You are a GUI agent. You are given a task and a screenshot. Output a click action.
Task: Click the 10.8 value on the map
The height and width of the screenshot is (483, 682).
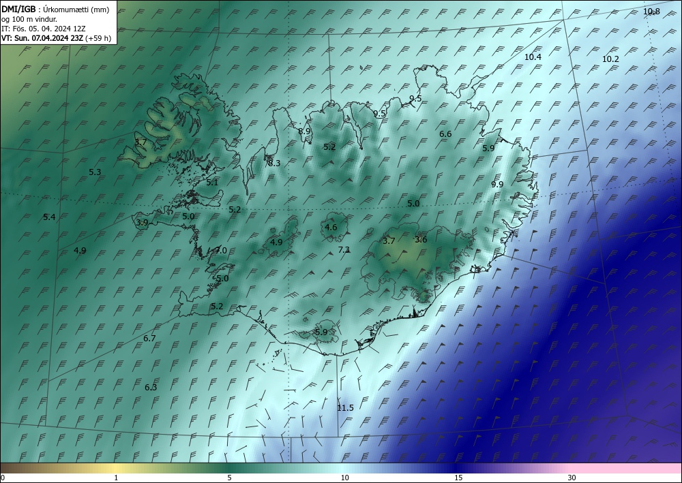651,12
